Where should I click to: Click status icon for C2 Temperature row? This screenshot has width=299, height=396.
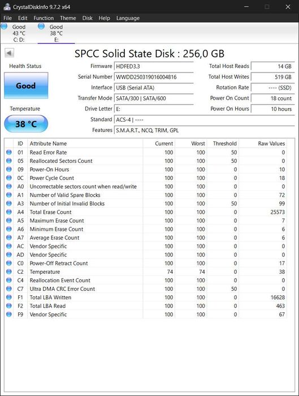[9, 272]
